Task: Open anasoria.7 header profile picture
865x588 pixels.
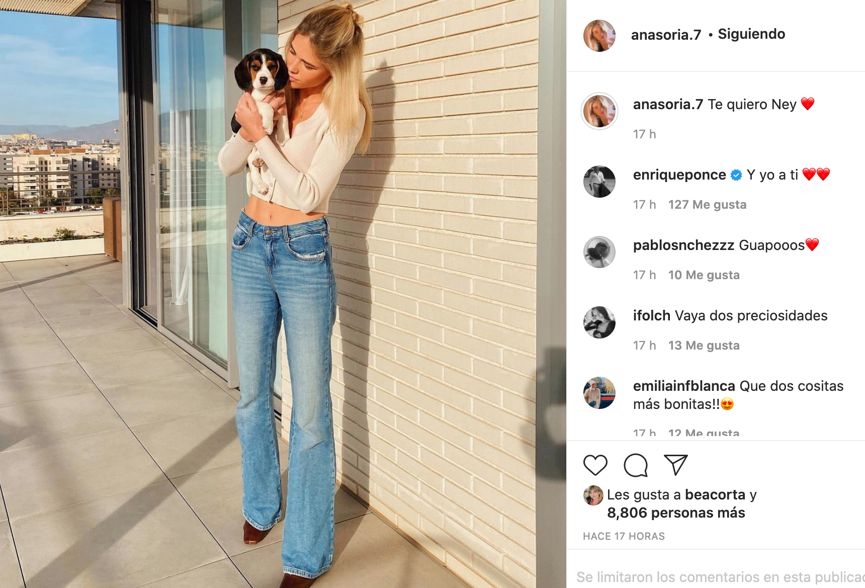Action: tap(599, 36)
